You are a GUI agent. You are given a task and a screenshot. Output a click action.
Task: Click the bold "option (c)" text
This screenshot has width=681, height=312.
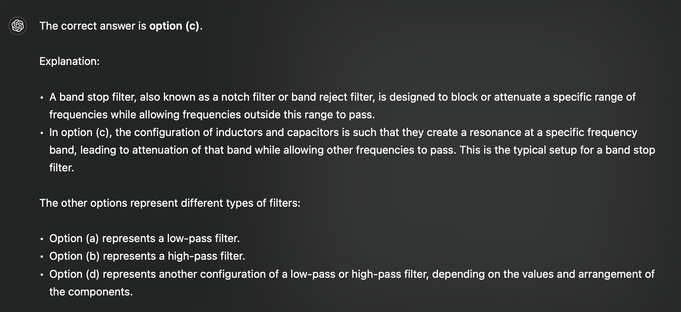coord(174,26)
